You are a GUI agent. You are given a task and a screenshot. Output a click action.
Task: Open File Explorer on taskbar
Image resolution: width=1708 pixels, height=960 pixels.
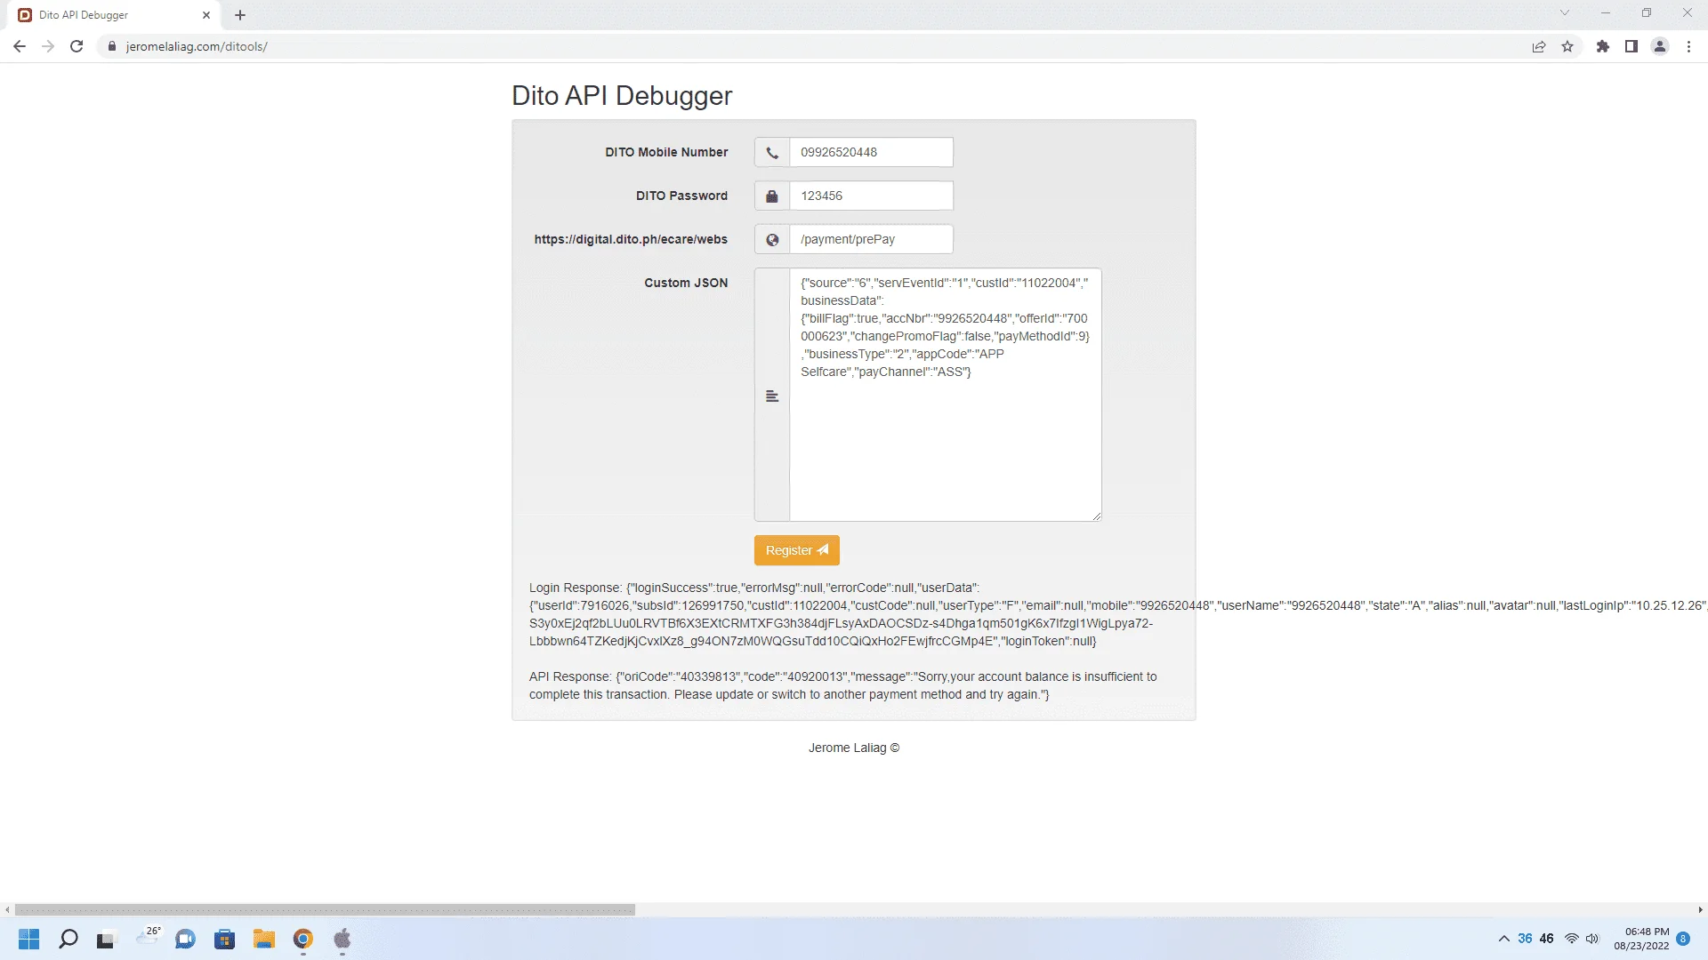pos(263,939)
